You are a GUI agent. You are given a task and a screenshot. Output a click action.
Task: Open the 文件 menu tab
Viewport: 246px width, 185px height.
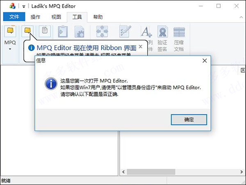[x=14, y=17]
